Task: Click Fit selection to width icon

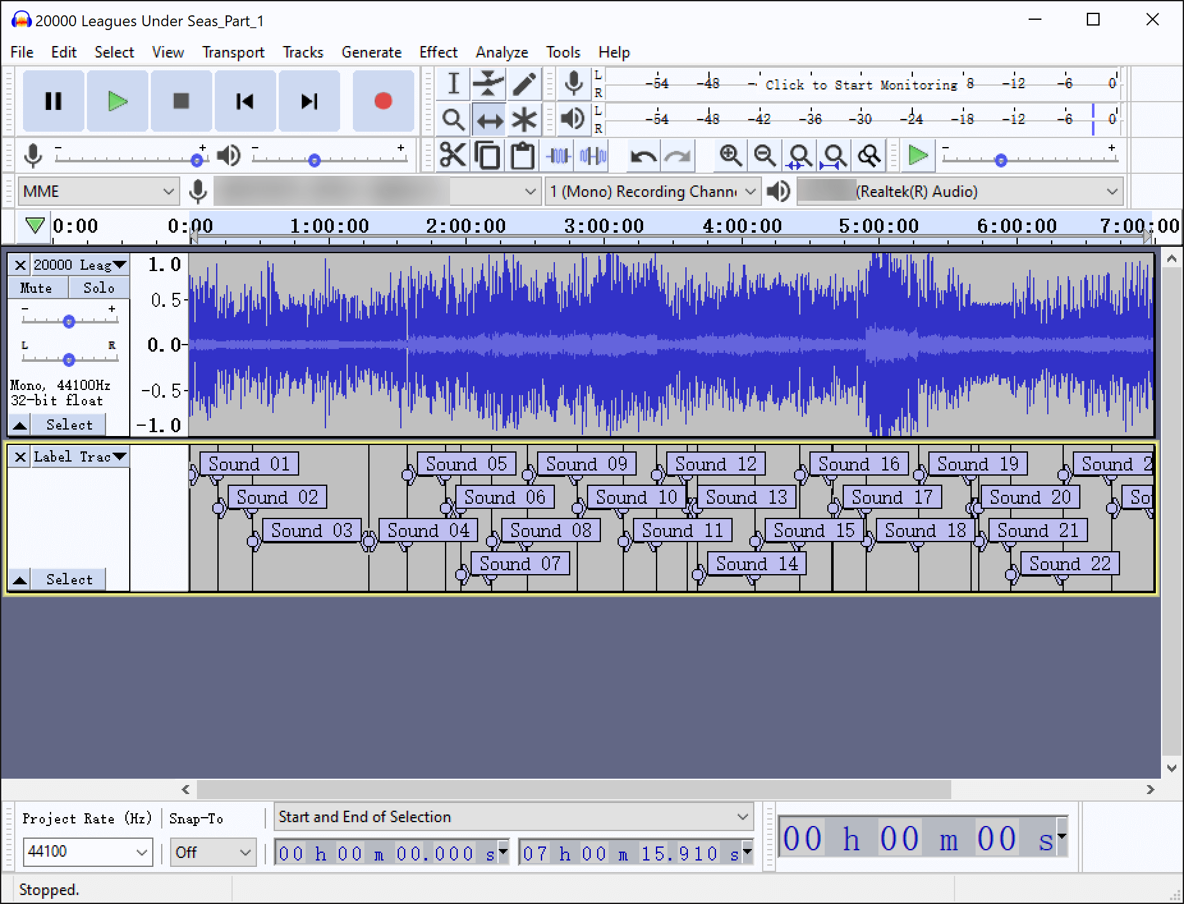Action: point(799,155)
